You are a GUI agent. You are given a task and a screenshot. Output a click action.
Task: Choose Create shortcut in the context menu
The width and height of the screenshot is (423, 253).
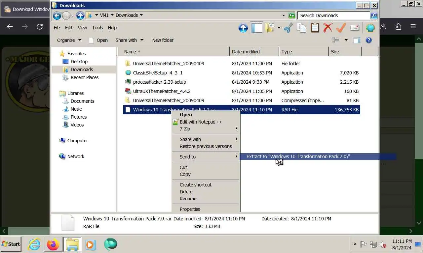[206, 185]
